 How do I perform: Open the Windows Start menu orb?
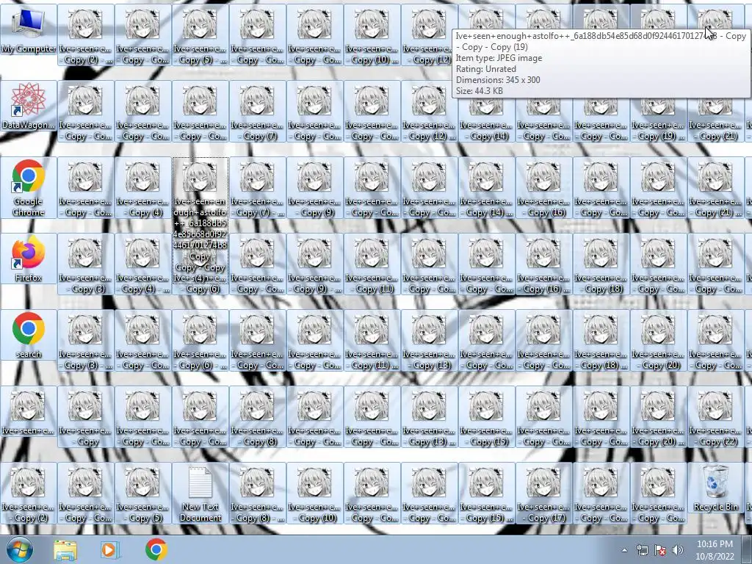(x=20, y=549)
